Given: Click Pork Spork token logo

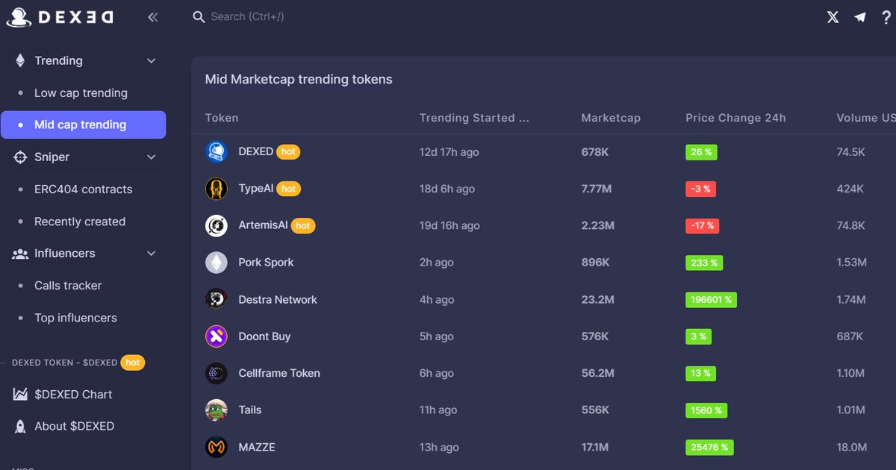Looking at the screenshot, I should pos(216,263).
